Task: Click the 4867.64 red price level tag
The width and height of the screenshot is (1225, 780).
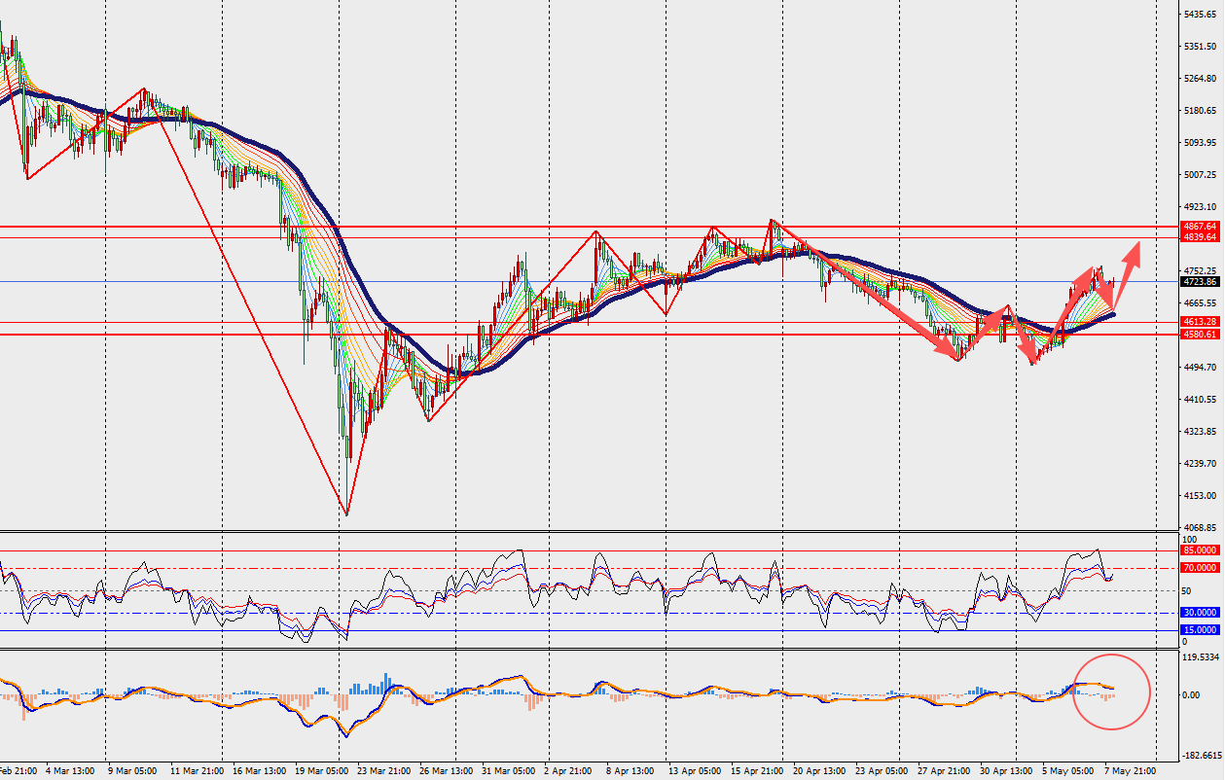Action: coord(1200,226)
